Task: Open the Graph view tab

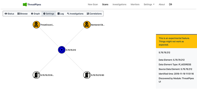Action: tap(35, 14)
